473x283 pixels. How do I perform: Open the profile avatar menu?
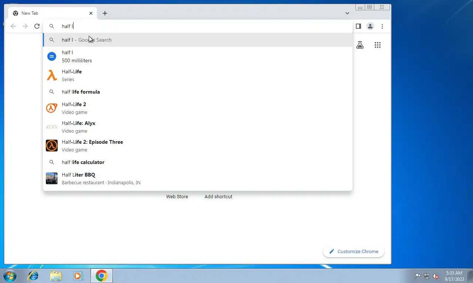coord(370,26)
